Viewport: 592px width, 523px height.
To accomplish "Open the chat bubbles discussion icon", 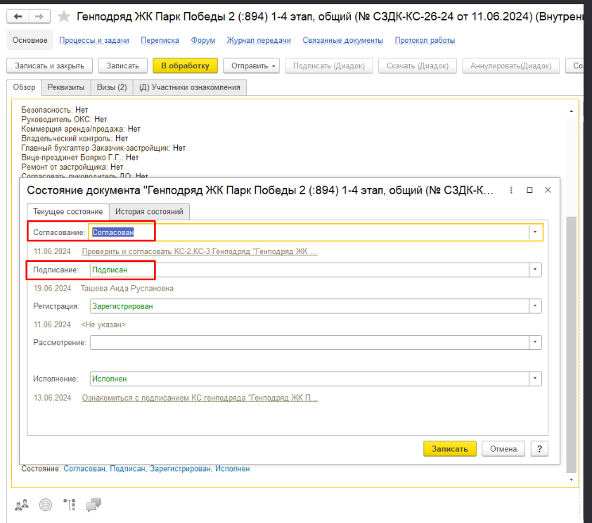I will [x=93, y=504].
